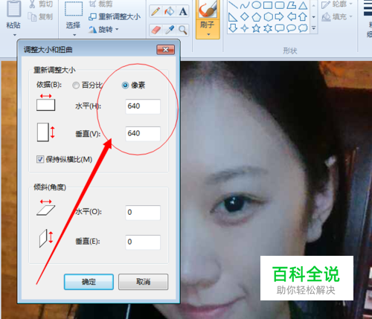372x319 pixels.
Task: Click the Cancel (取消) button
Action: coord(144,282)
